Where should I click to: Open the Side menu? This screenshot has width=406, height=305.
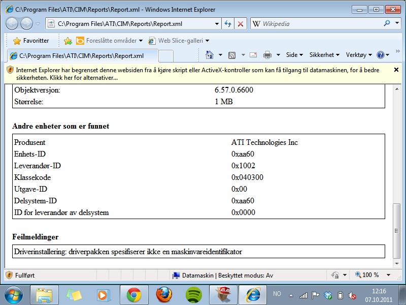tap(294, 55)
